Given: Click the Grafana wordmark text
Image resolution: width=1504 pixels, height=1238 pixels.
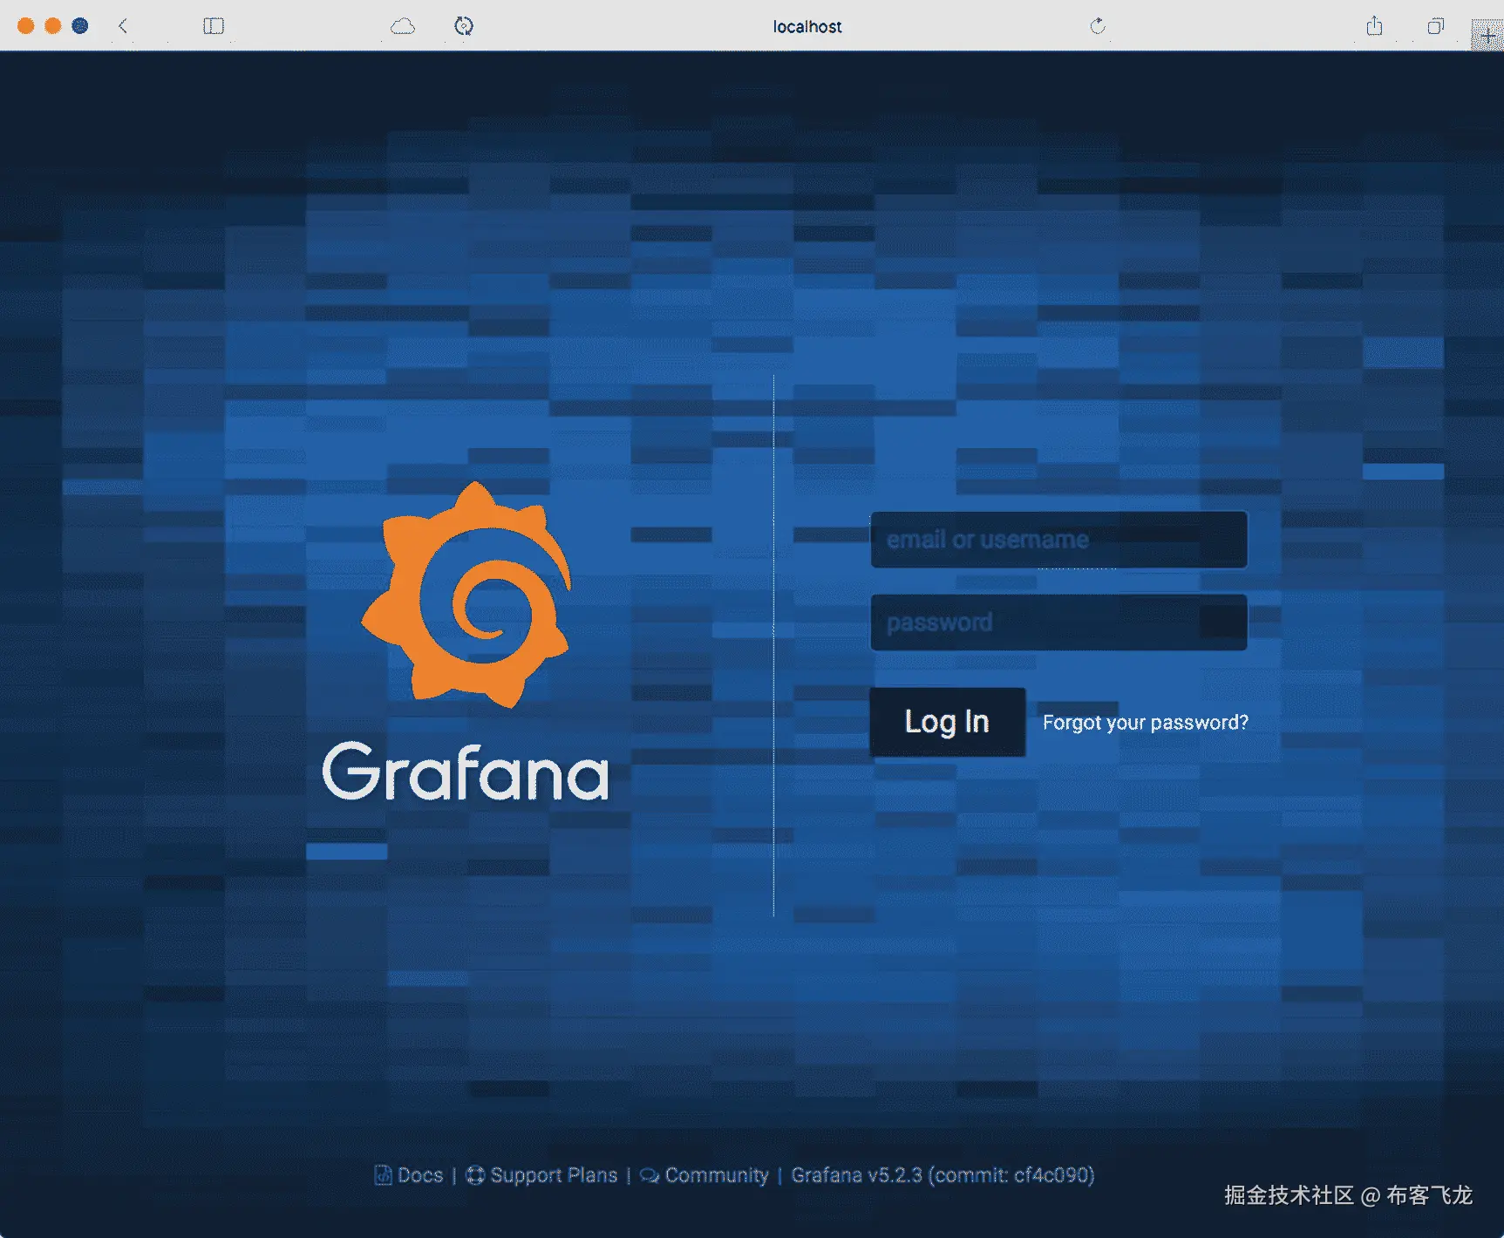Looking at the screenshot, I should (466, 772).
